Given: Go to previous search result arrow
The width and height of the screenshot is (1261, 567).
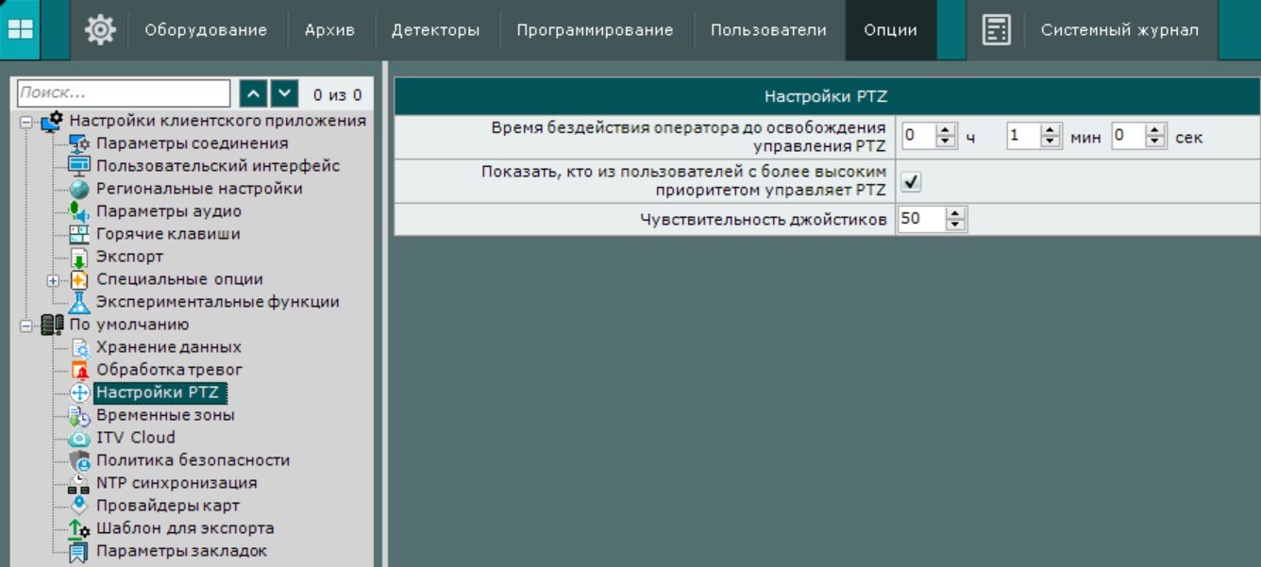Looking at the screenshot, I should point(253,93).
